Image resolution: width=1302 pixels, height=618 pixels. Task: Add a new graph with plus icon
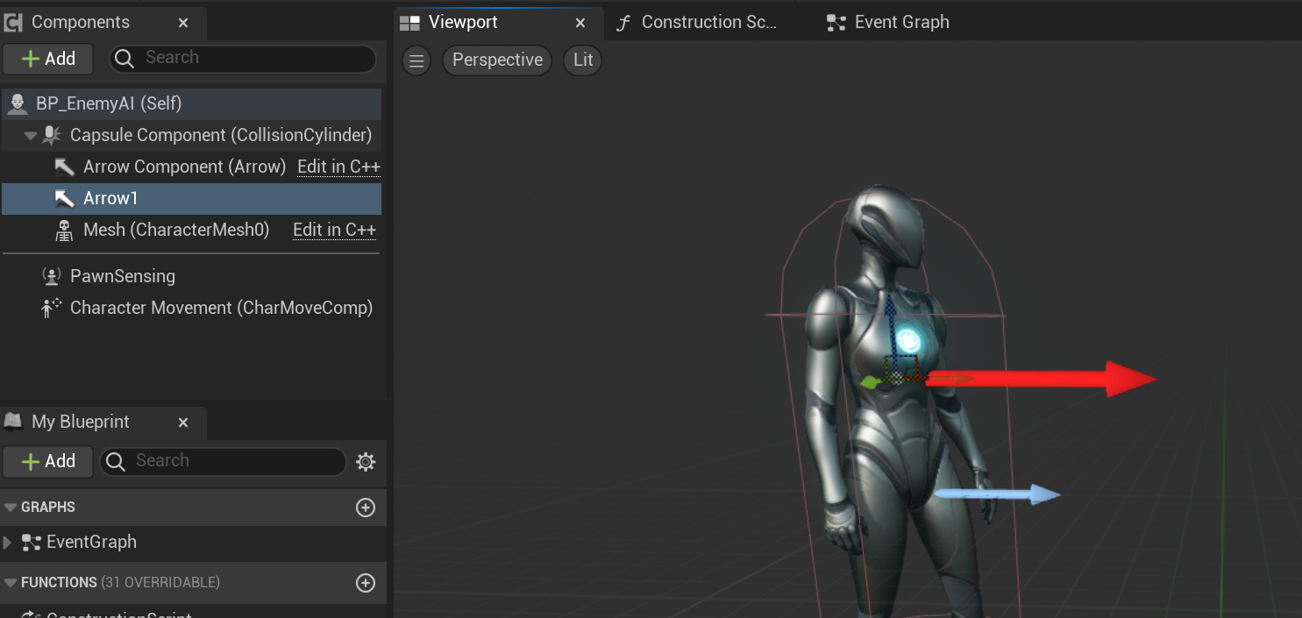[366, 508]
